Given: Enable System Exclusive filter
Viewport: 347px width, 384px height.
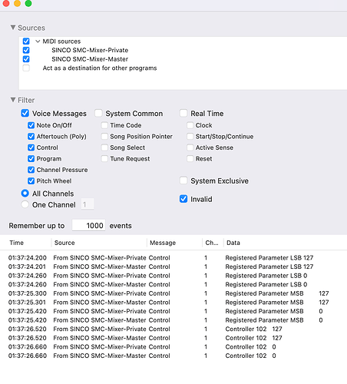Looking at the screenshot, I should pyautogui.click(x=183, y=180).
